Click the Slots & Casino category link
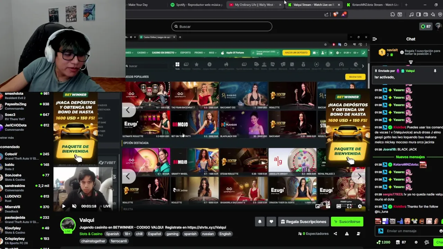443x249 pixels. (x=91, y=234)
